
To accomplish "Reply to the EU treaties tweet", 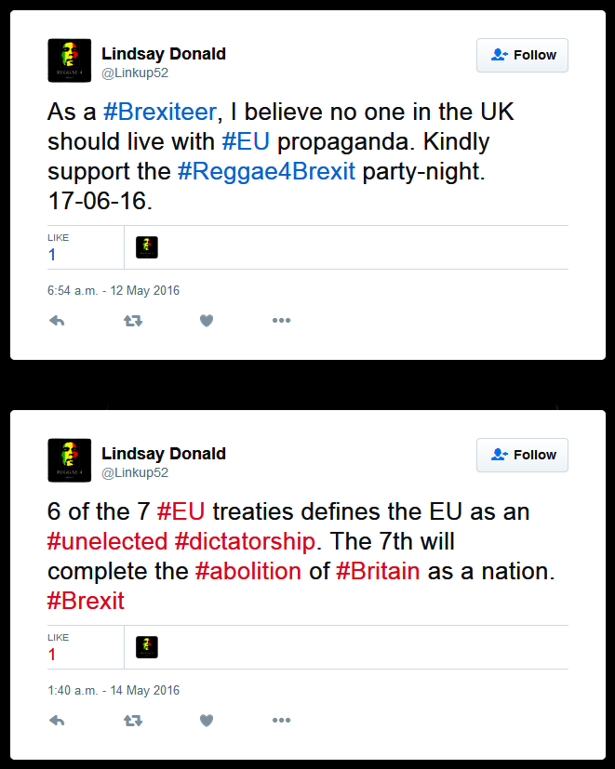I will click(57, 721).
